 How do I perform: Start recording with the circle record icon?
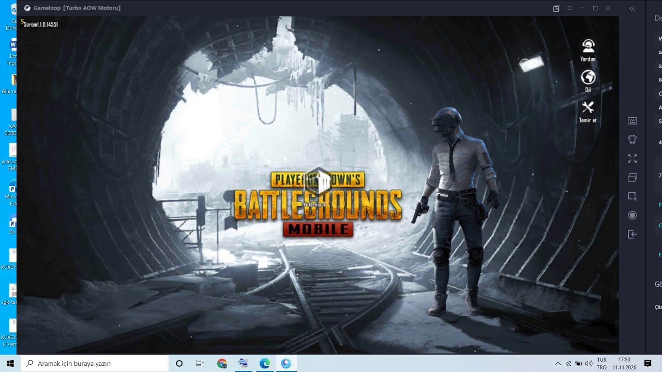632,215
